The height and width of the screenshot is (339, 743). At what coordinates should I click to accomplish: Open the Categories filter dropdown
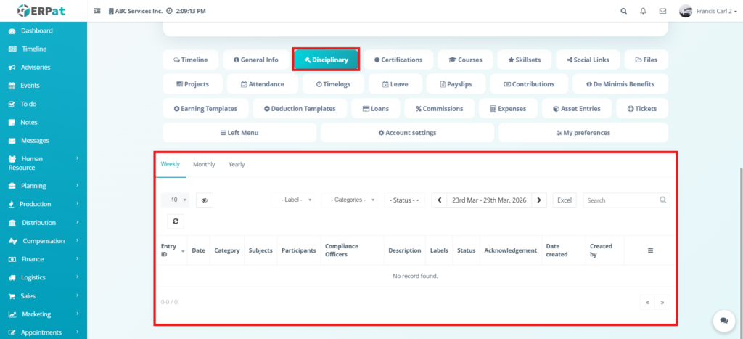350,200
